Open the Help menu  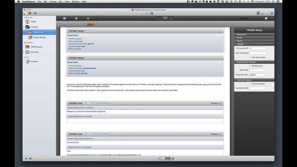(84, 1)
